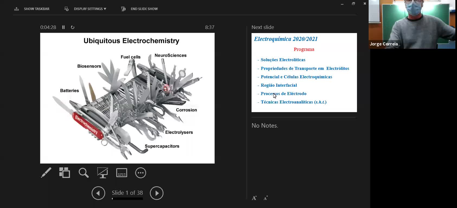
Task: Click the End Slide Show icon
Action: (123, 9)
